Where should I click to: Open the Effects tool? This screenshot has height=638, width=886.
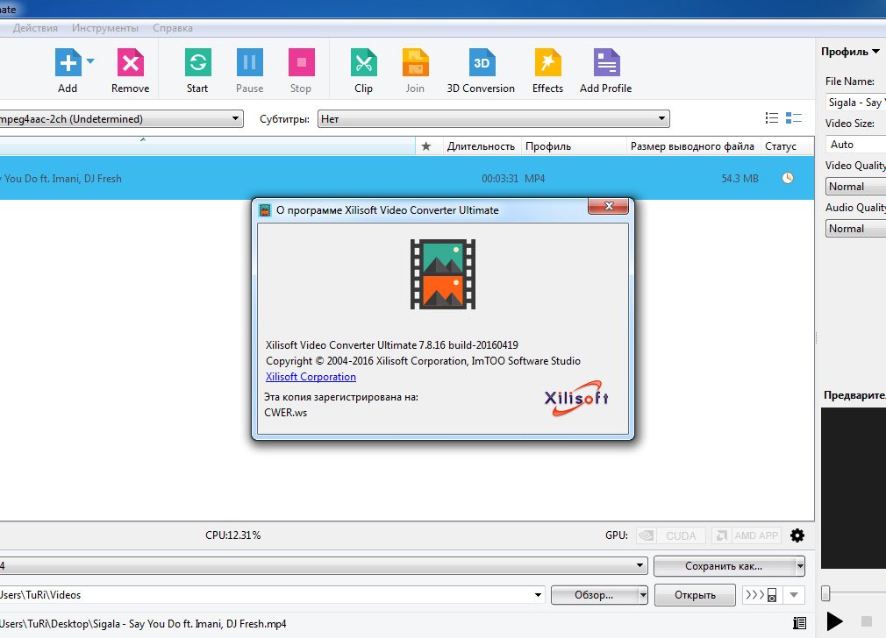(x=547, y=62)
